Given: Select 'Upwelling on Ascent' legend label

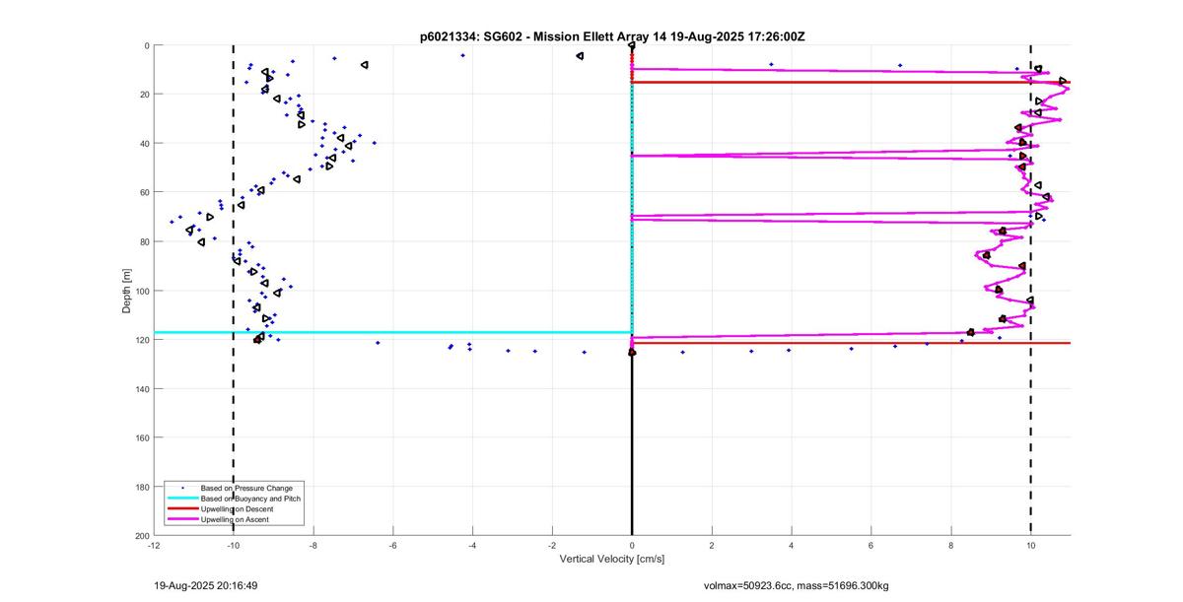Looking at the screenshot, I should 235,519.
